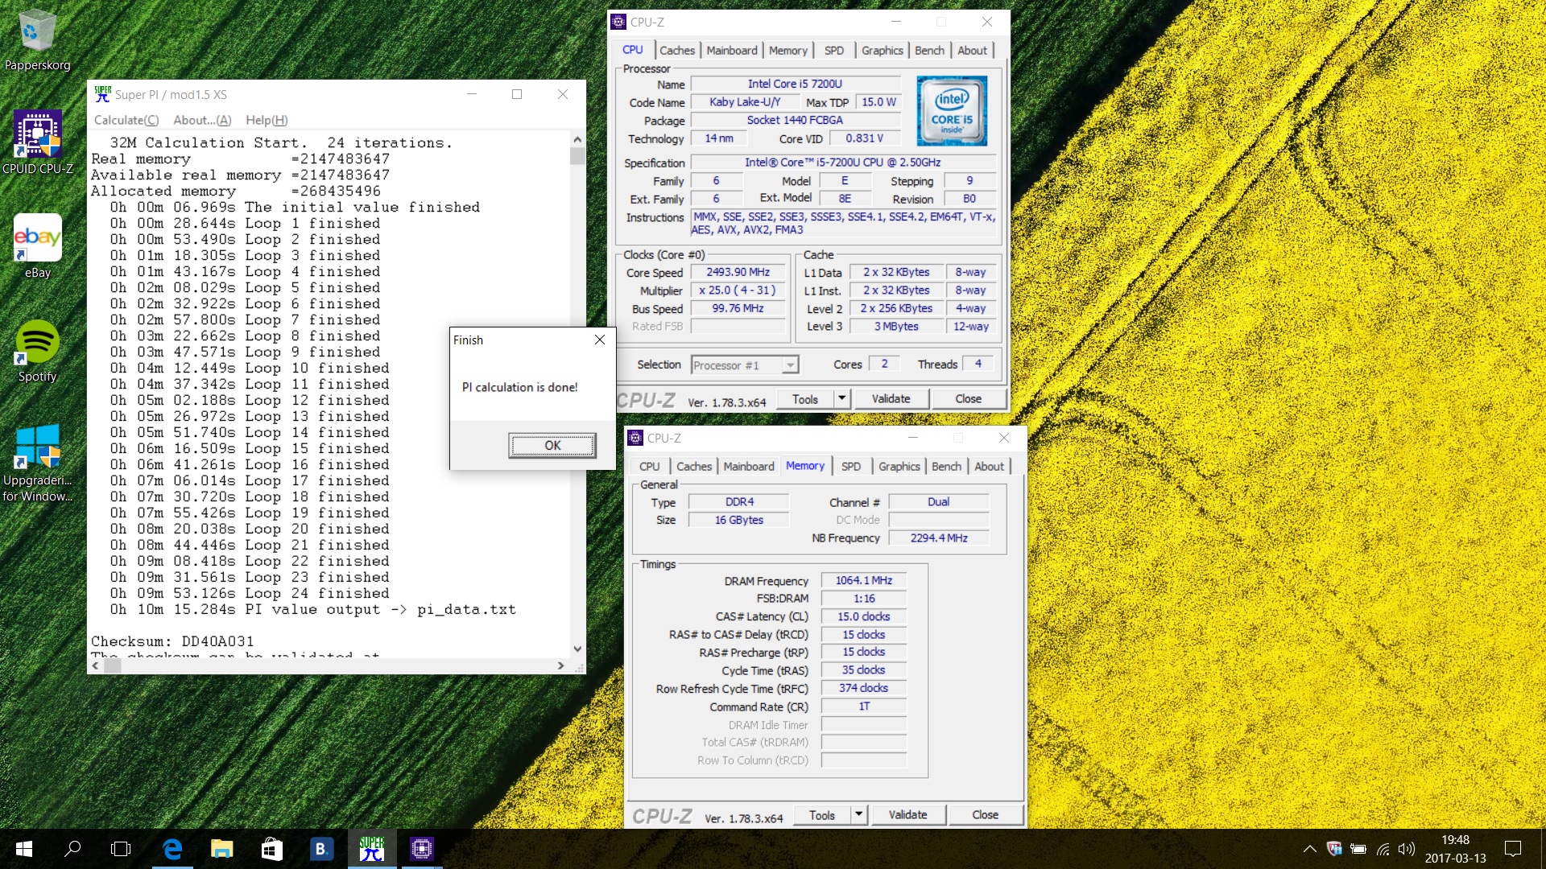Open the Calculate menu in Super PI
1546x869 pixels.
pos(126,120)
